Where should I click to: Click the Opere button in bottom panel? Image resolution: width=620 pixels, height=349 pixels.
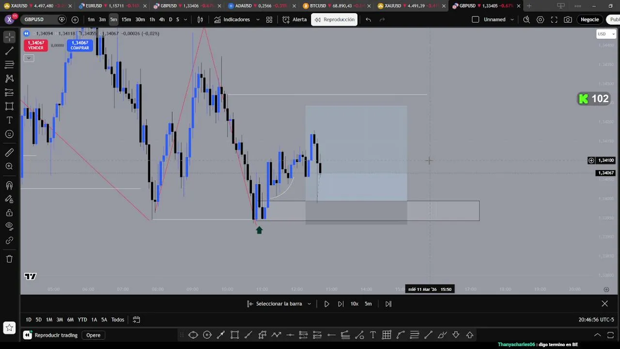(93, 335)
